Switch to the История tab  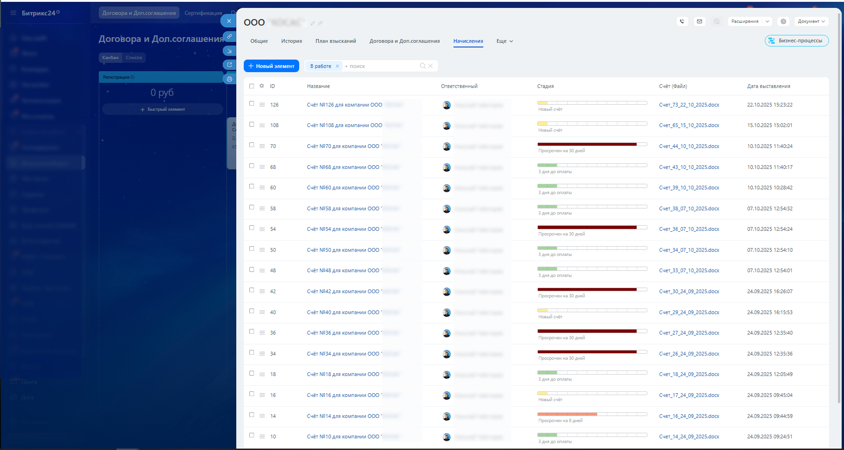point(291,41)
